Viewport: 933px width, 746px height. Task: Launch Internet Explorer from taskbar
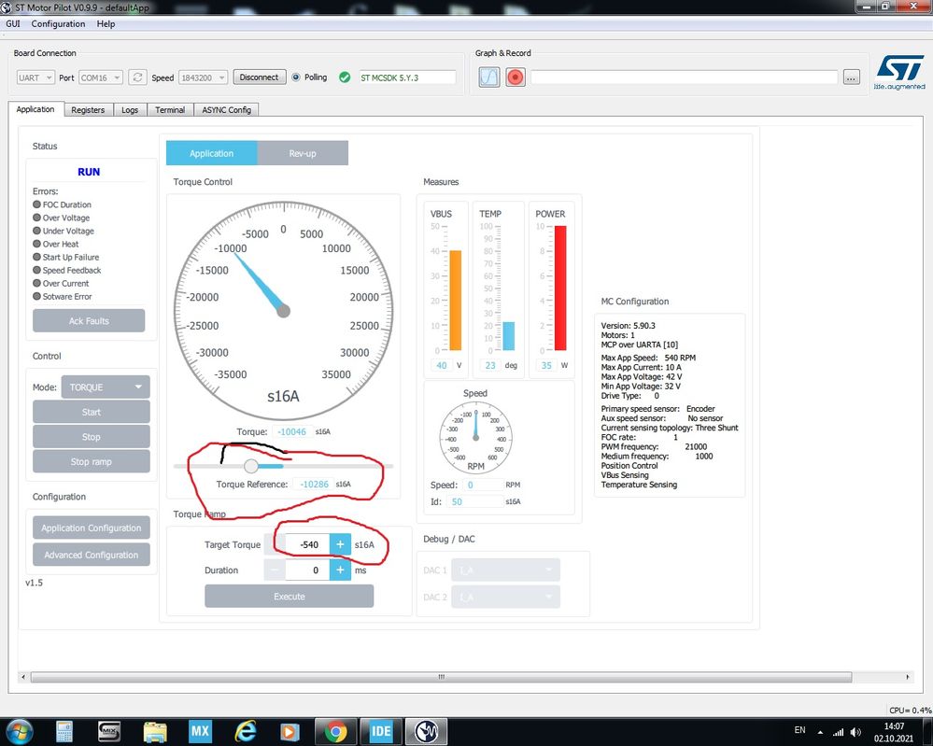pyautogui.click(x=245, y=731)
